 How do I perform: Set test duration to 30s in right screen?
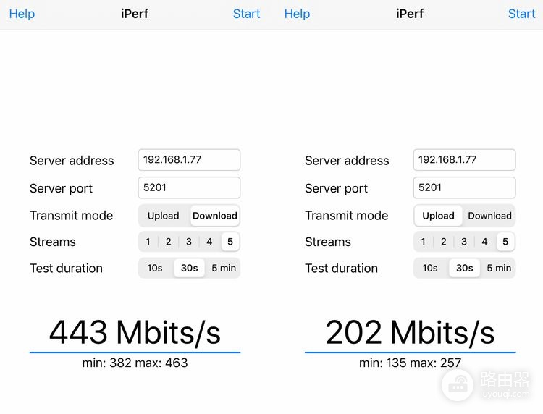[x=464, y=268]
